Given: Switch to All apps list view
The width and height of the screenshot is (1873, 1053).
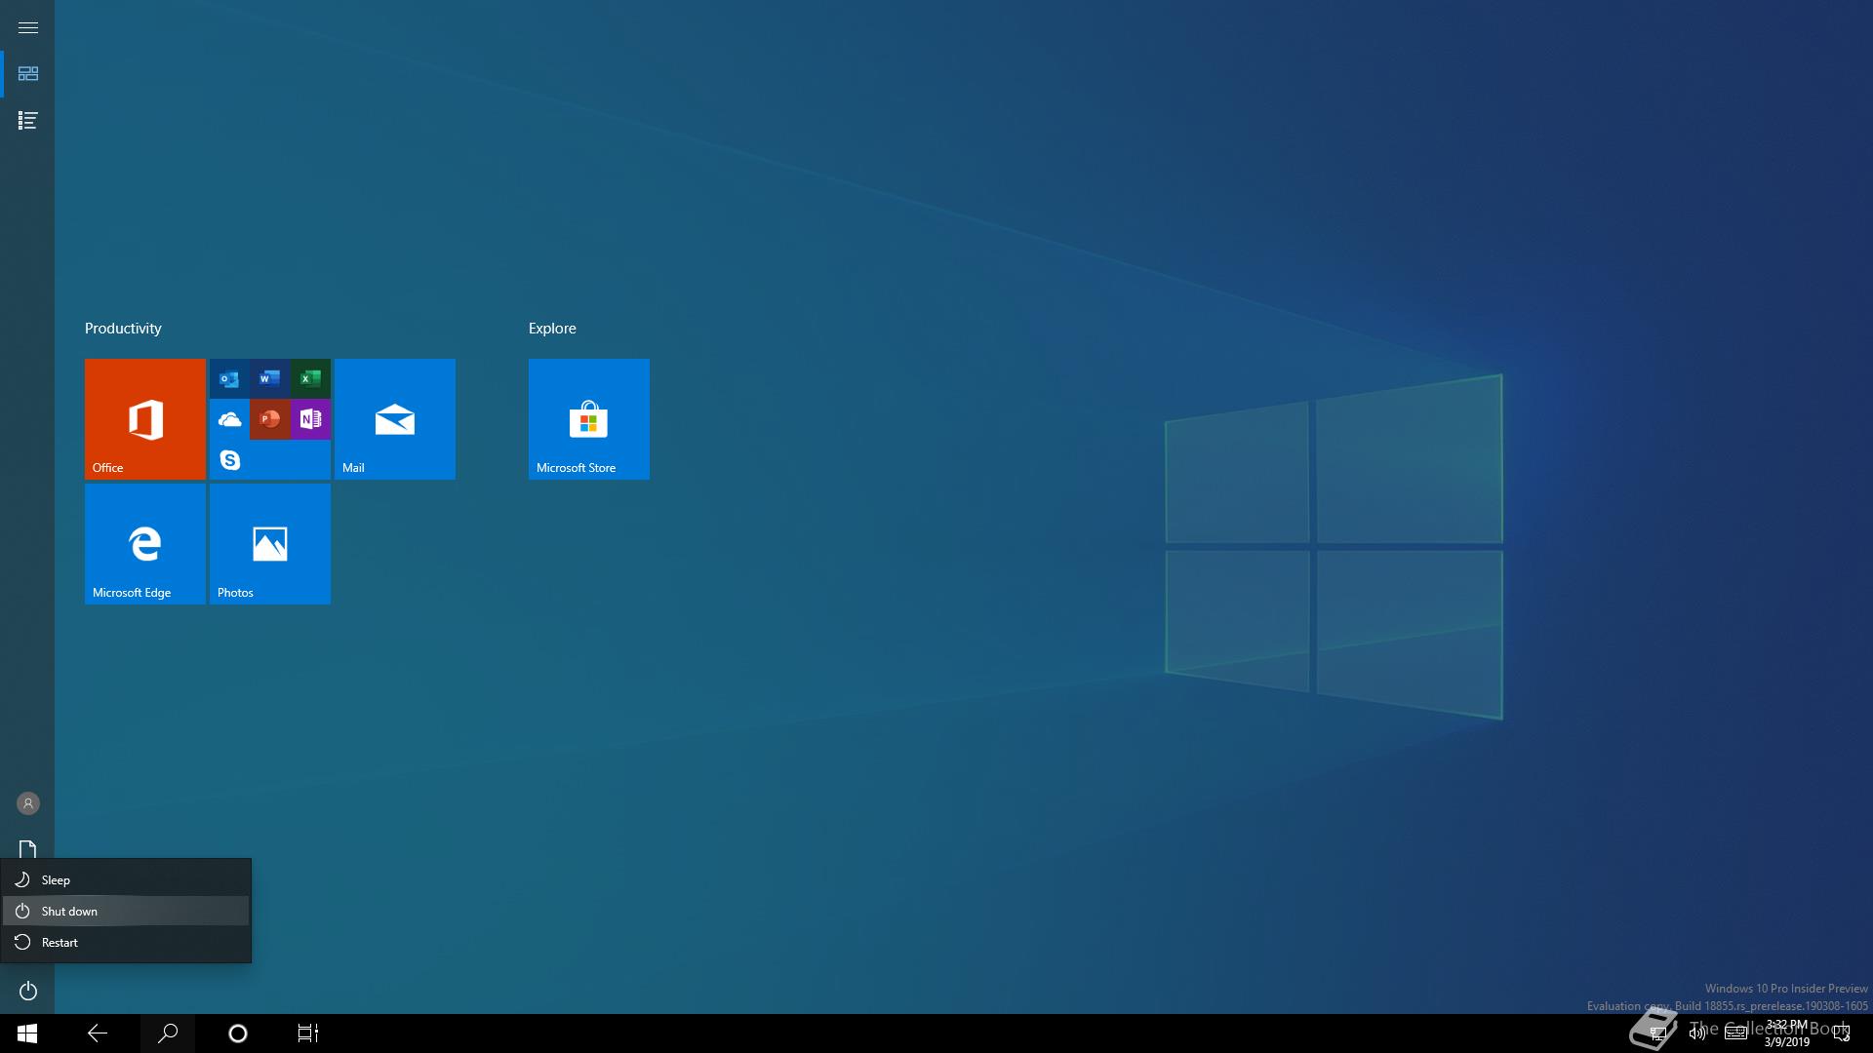Looking at the screenshot, I should [x=27, y=121].
